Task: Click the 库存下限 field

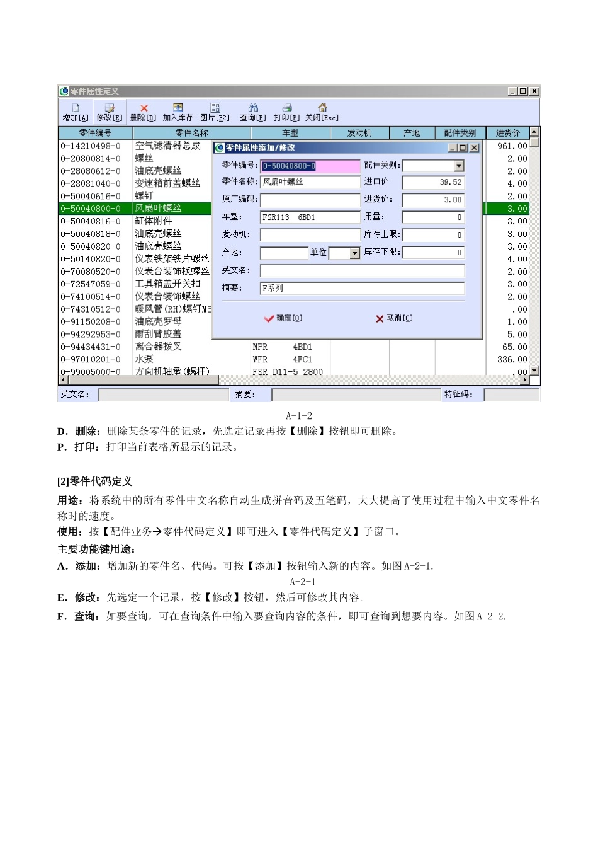Action: (433, 252)
